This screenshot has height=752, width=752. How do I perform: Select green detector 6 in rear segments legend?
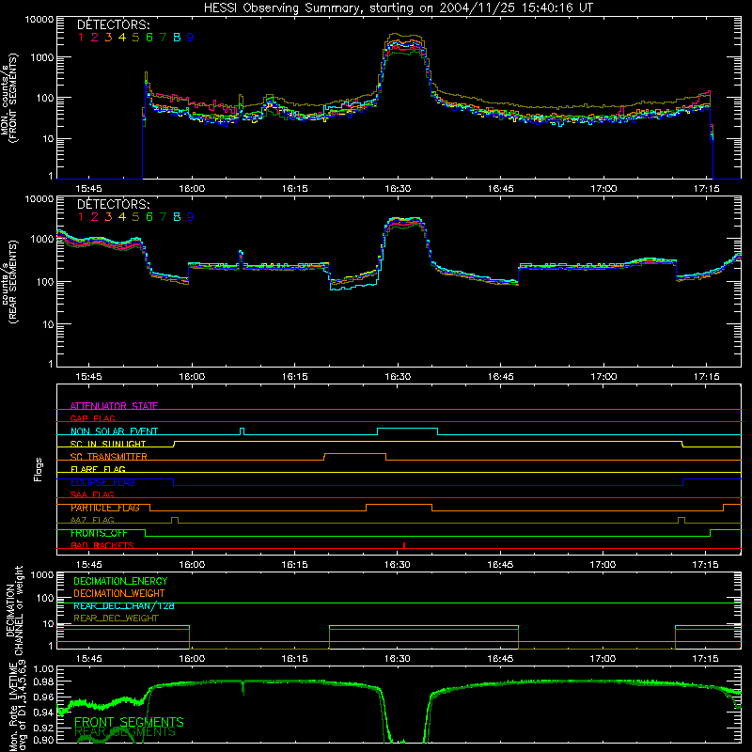point(149,217)
